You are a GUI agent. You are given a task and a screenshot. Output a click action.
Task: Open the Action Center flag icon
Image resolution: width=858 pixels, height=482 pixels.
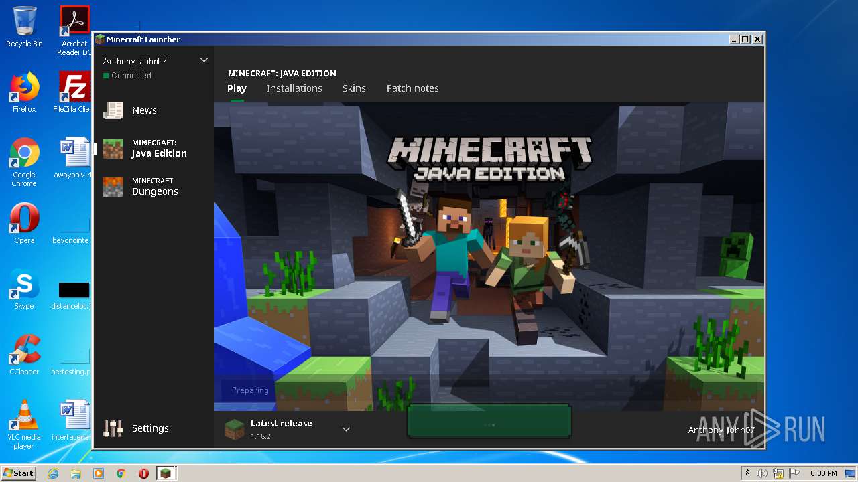click(x=794, y=473)
